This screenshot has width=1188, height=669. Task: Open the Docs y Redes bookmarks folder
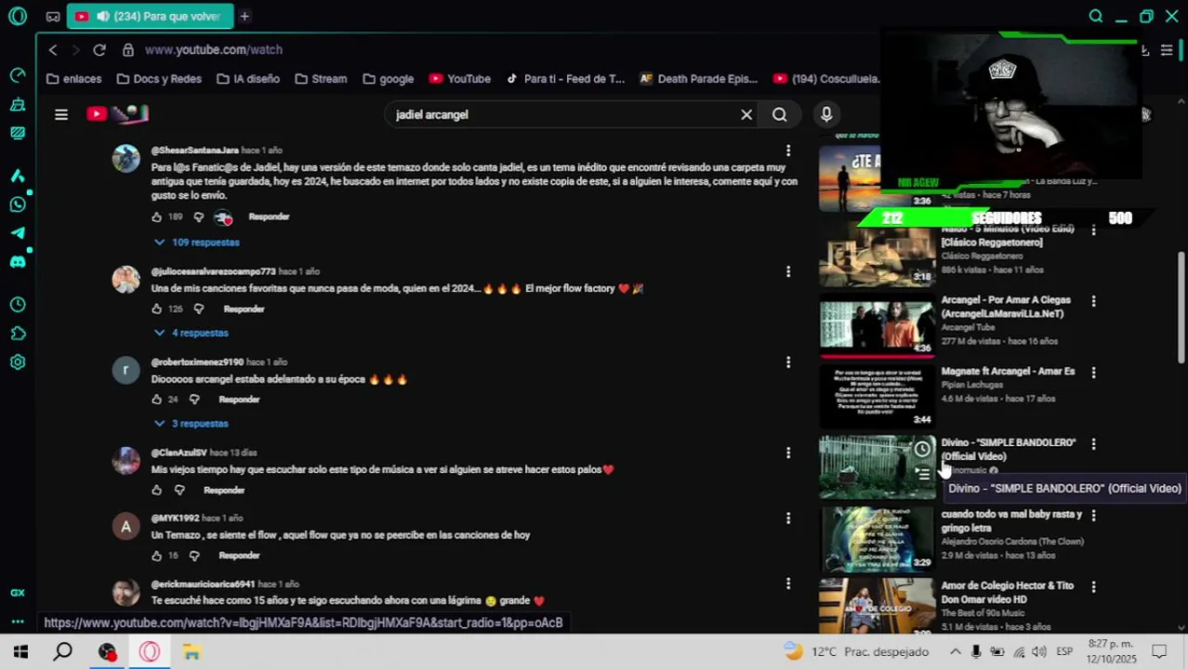pos(159,79)
